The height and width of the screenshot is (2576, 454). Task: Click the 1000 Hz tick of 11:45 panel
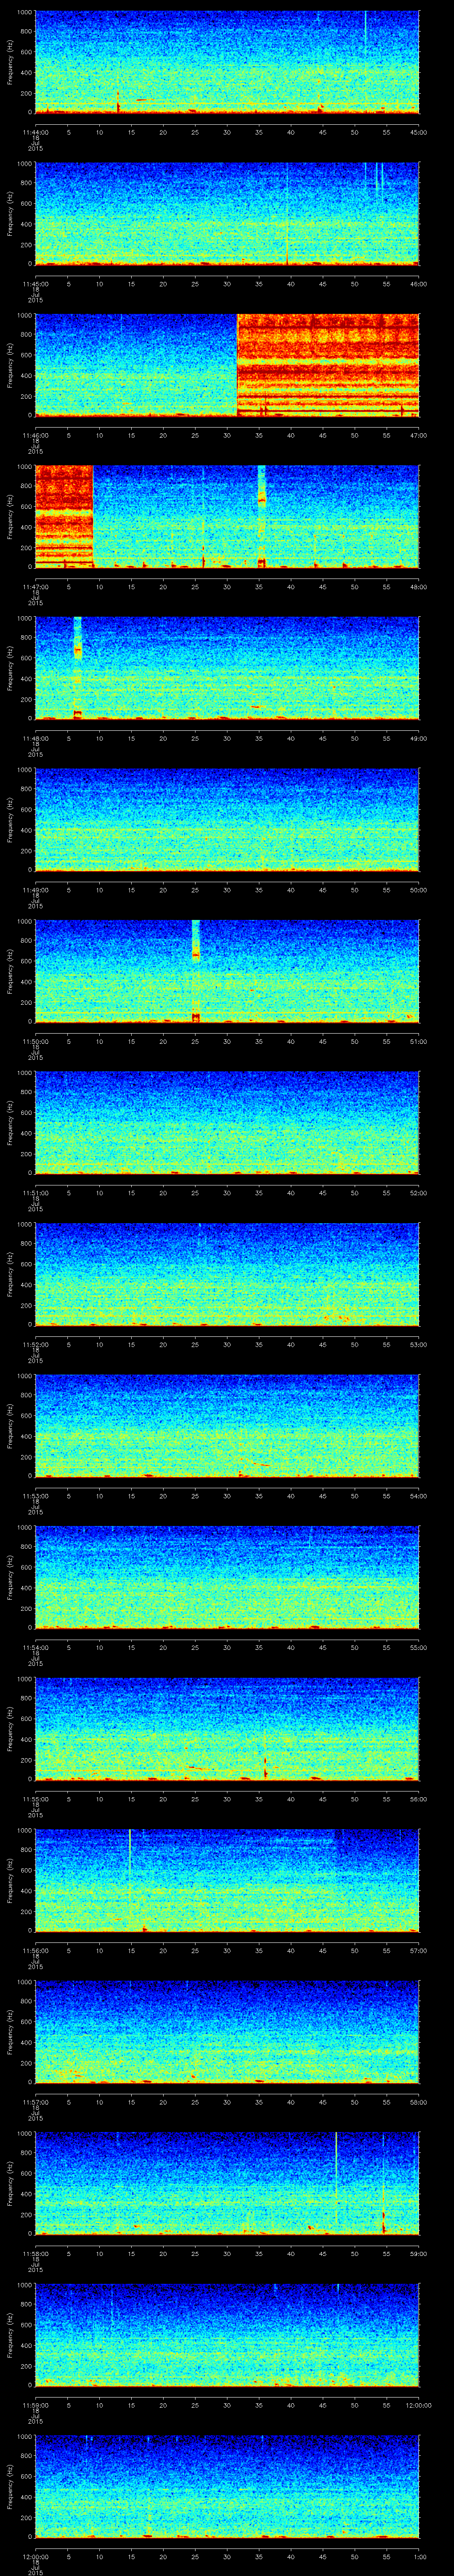pyautogui.click(x=24, y=164)
